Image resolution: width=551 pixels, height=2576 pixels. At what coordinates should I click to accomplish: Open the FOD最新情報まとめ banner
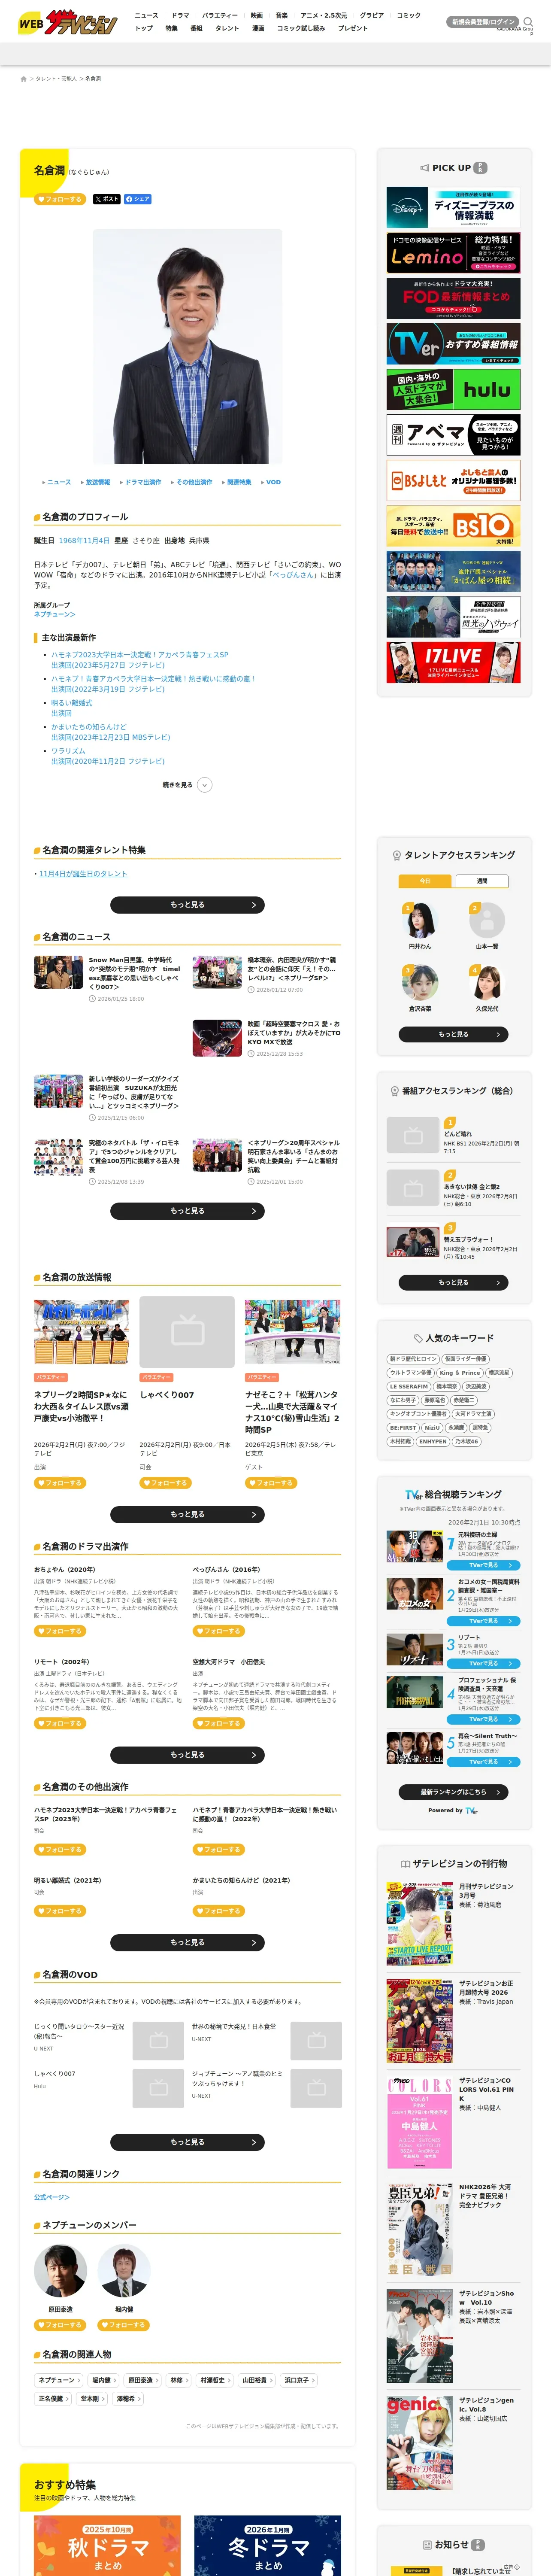pos(453,298)
